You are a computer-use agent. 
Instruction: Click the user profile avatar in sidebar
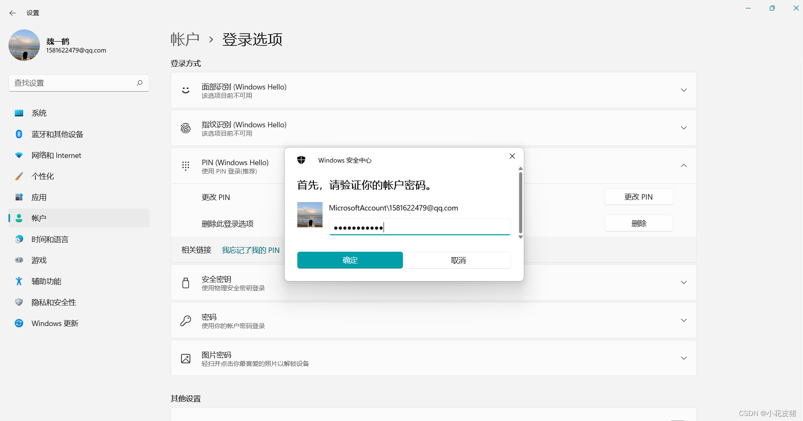coord(24,45)
